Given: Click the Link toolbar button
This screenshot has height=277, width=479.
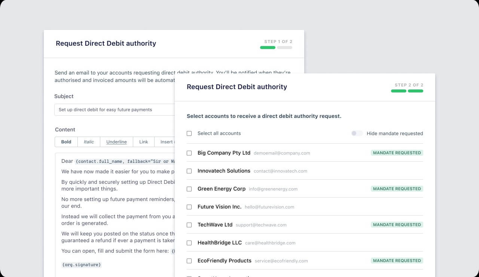Looking at the screenshot, I should [x=144, y=142].
